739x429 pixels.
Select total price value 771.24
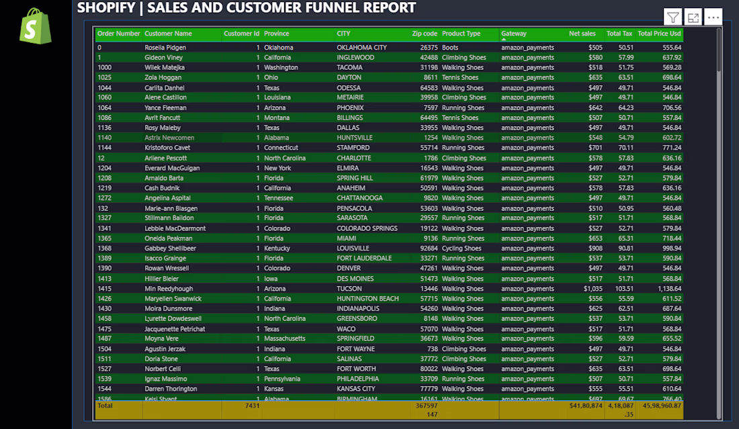[672, 148]
